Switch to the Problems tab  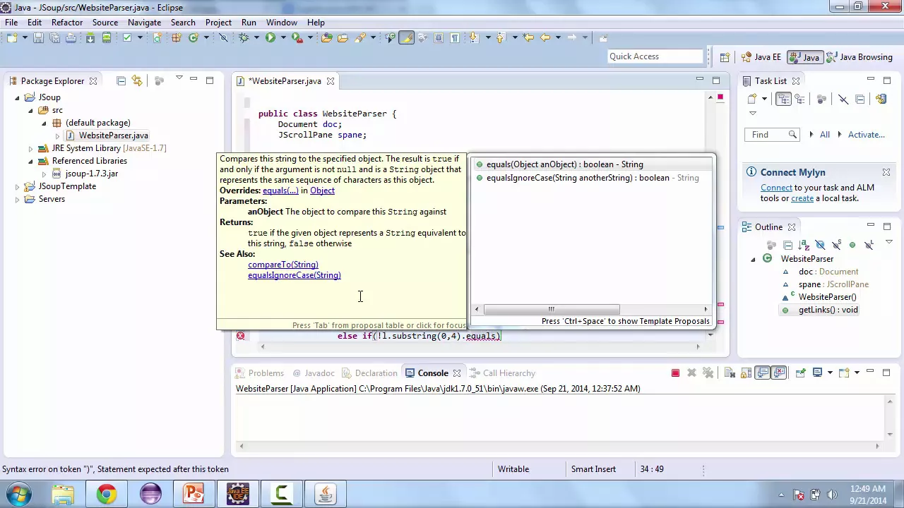click(x=259, y=373)
